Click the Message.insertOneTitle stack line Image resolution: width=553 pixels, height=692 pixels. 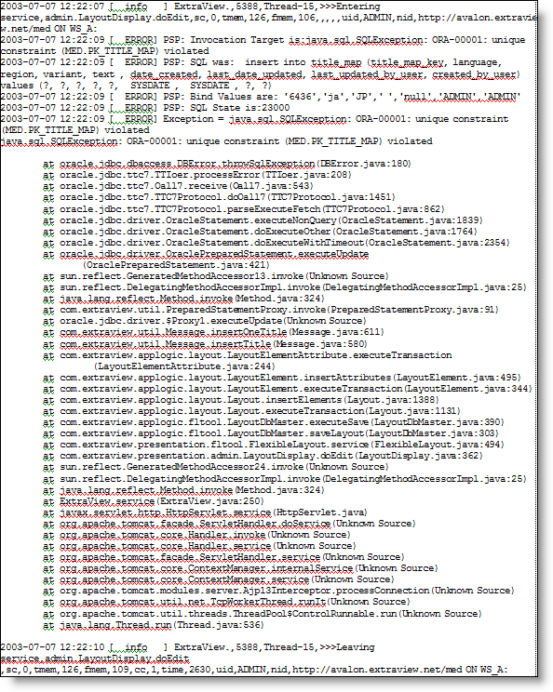point(213,332)
